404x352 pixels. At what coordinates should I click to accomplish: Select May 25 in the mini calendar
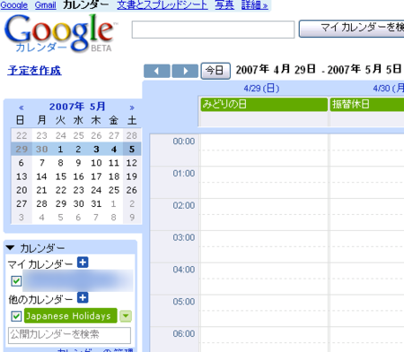[114, 190]
